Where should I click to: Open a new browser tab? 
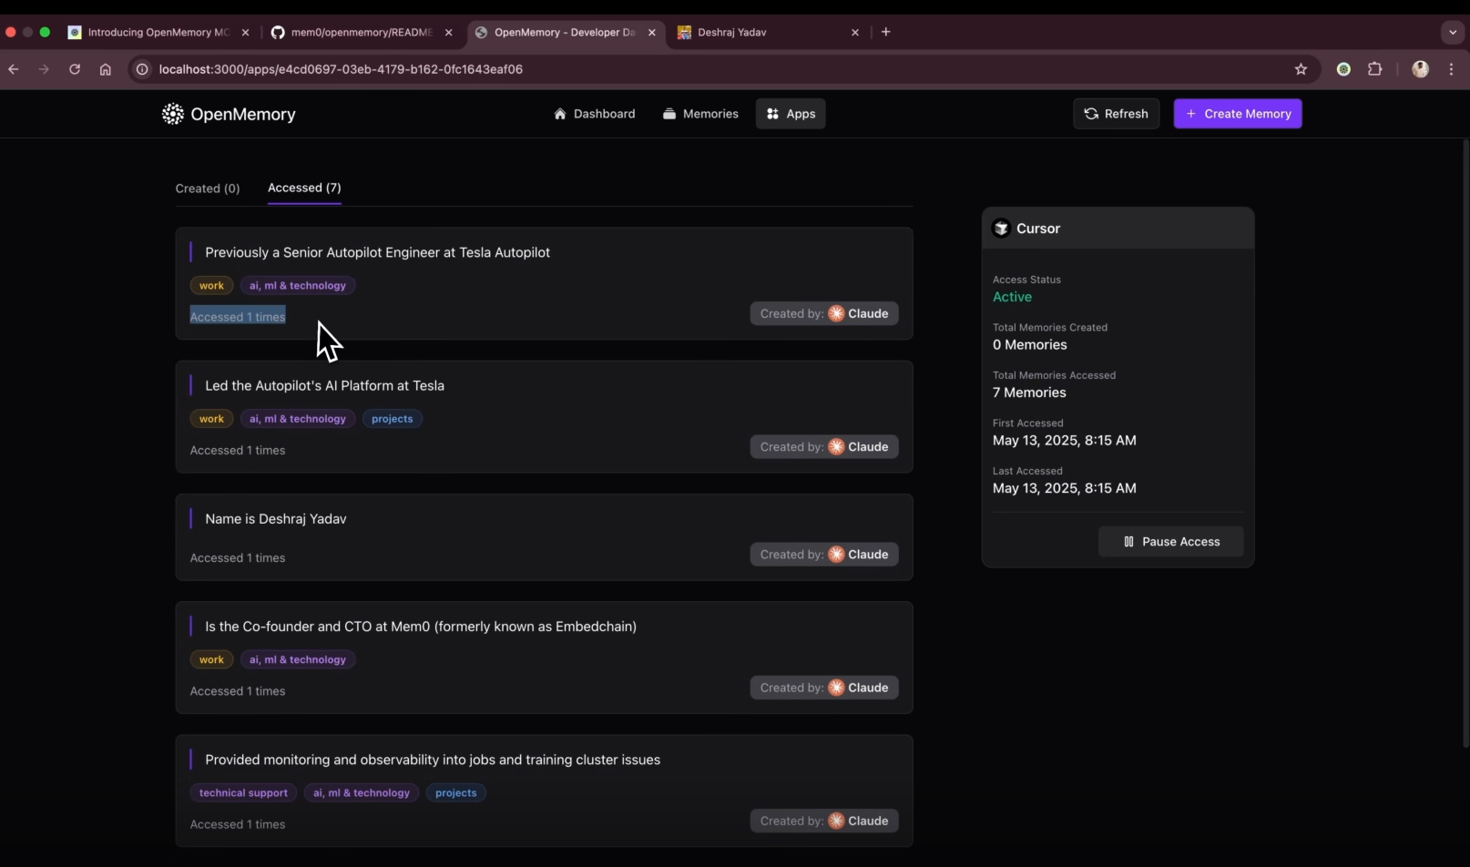point(885,32)
